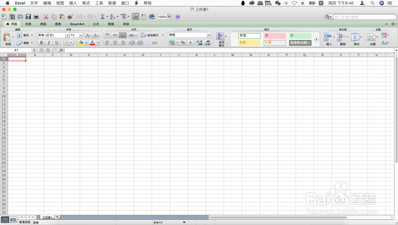Align text to the right
The height and width of the screenshot is (225, 398).
pos(123,43)
